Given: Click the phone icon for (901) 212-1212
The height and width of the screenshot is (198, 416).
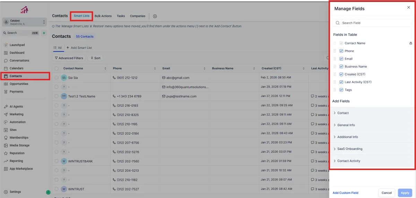Looking at the screenshot, I should (x=114, y=78).
